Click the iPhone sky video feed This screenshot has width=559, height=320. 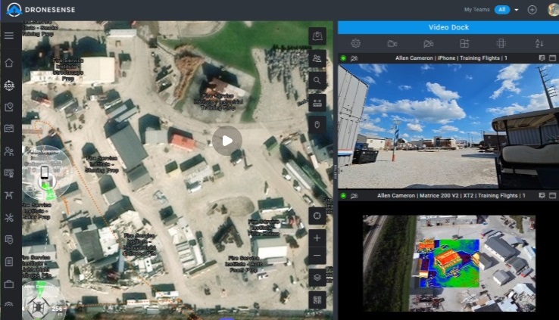(448, 126)
